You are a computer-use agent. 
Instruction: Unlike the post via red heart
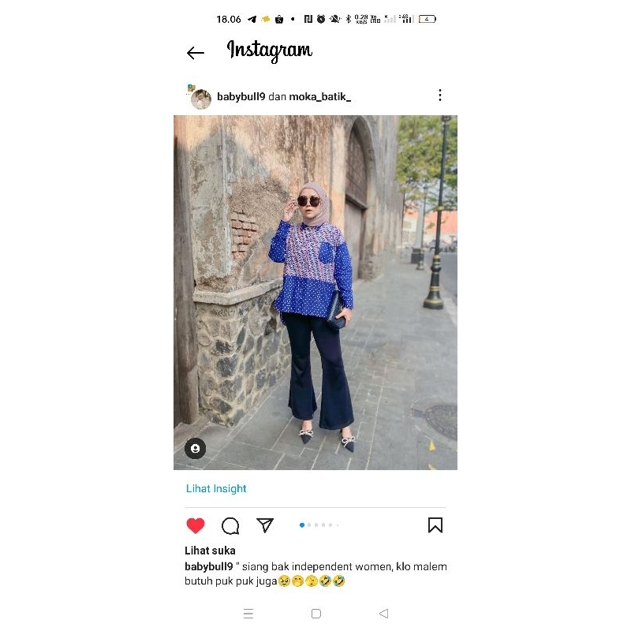196,525
